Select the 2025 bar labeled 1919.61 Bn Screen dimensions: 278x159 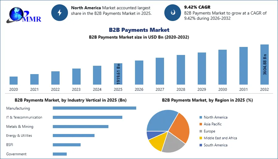[118, 74]
